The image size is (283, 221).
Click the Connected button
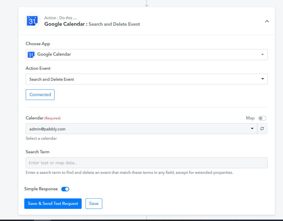(40, 95)
